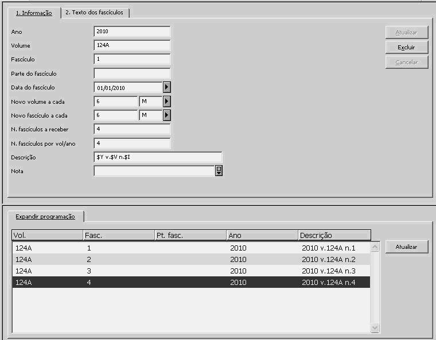
Task: Click the lower Atualizar button beside the list
Action: (x=407, y=247)
